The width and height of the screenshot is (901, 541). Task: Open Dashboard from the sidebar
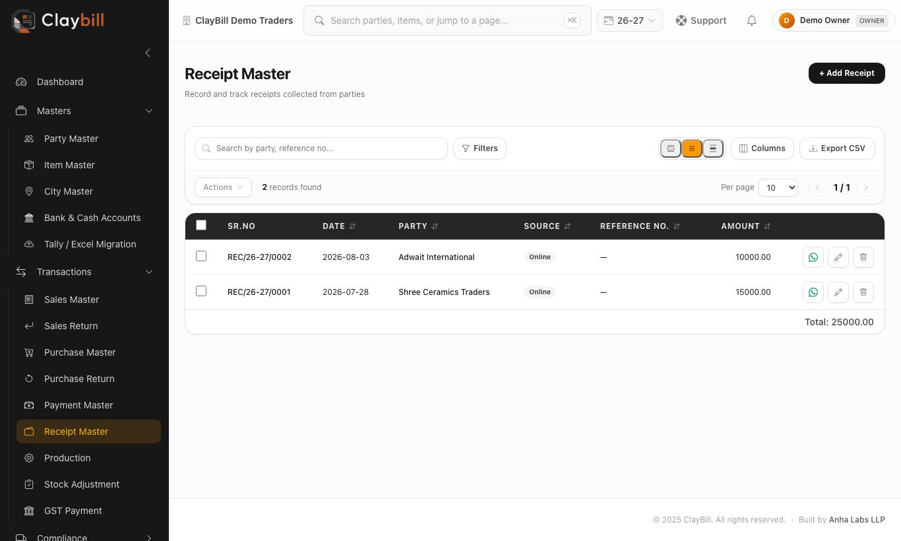click(x=84, y=82)
